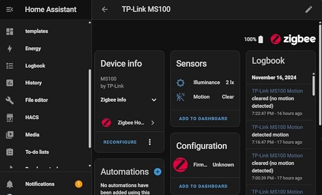Open the Energy lightning bolt icon
This screenshot has width=322, height=195.
[10, 49]
